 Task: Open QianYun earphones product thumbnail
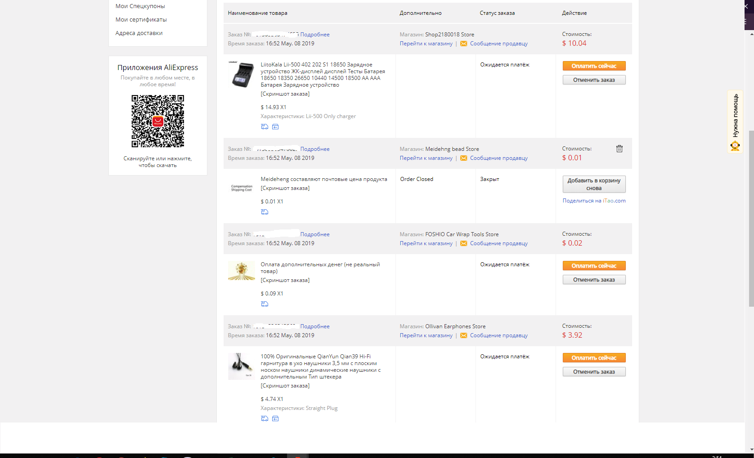242,366
